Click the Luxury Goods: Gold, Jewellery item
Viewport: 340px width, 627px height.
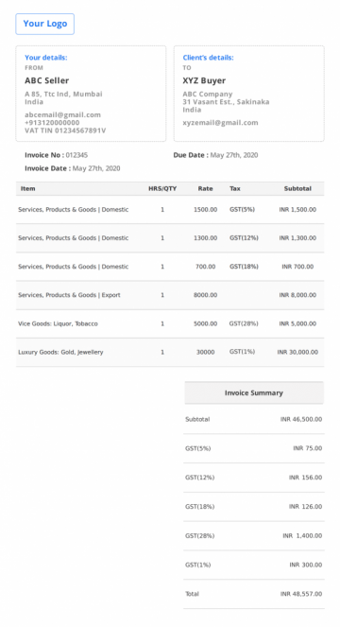[60, 353]
